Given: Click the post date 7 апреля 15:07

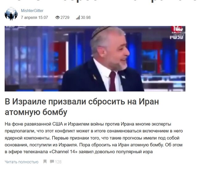Looking at the screenshot, I should tap(35, 17).
